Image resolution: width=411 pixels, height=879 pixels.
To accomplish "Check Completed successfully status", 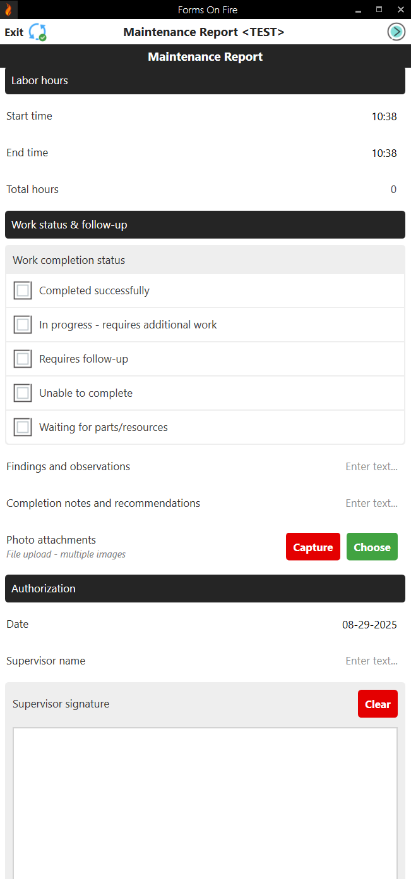I will (22, 290).
